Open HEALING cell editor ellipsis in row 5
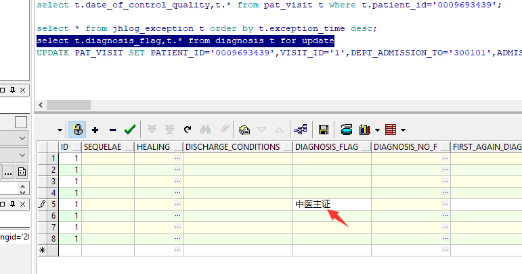This screenshot has height=274, width=522. click(178, 204)
